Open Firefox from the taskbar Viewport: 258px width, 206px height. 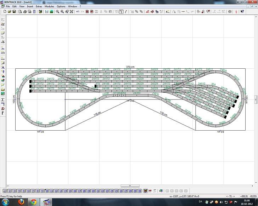tap(20, 202)
